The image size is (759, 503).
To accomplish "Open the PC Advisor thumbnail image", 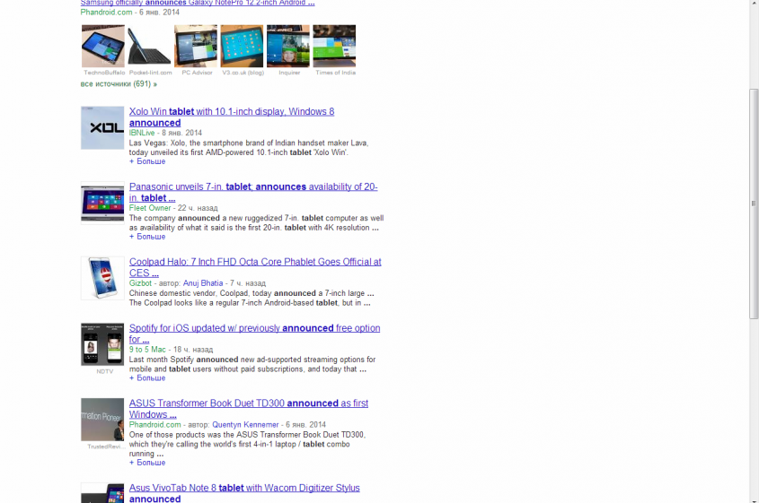I will click(196, 46).
